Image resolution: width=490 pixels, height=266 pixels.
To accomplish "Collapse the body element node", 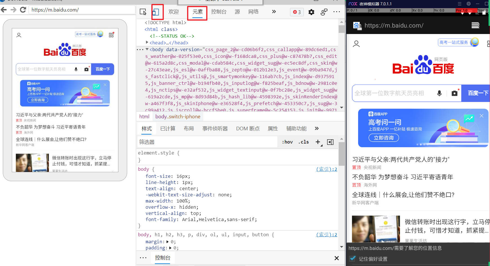I will [x=147, y=49].
